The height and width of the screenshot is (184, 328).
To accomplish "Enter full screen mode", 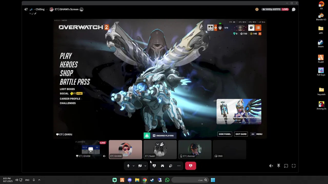I will point(294,166).
